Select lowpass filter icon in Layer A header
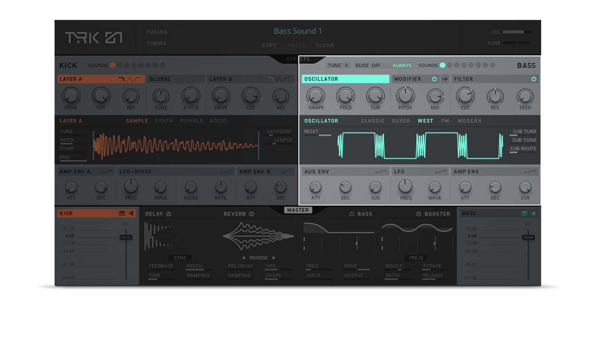 [x=122, y=79]
